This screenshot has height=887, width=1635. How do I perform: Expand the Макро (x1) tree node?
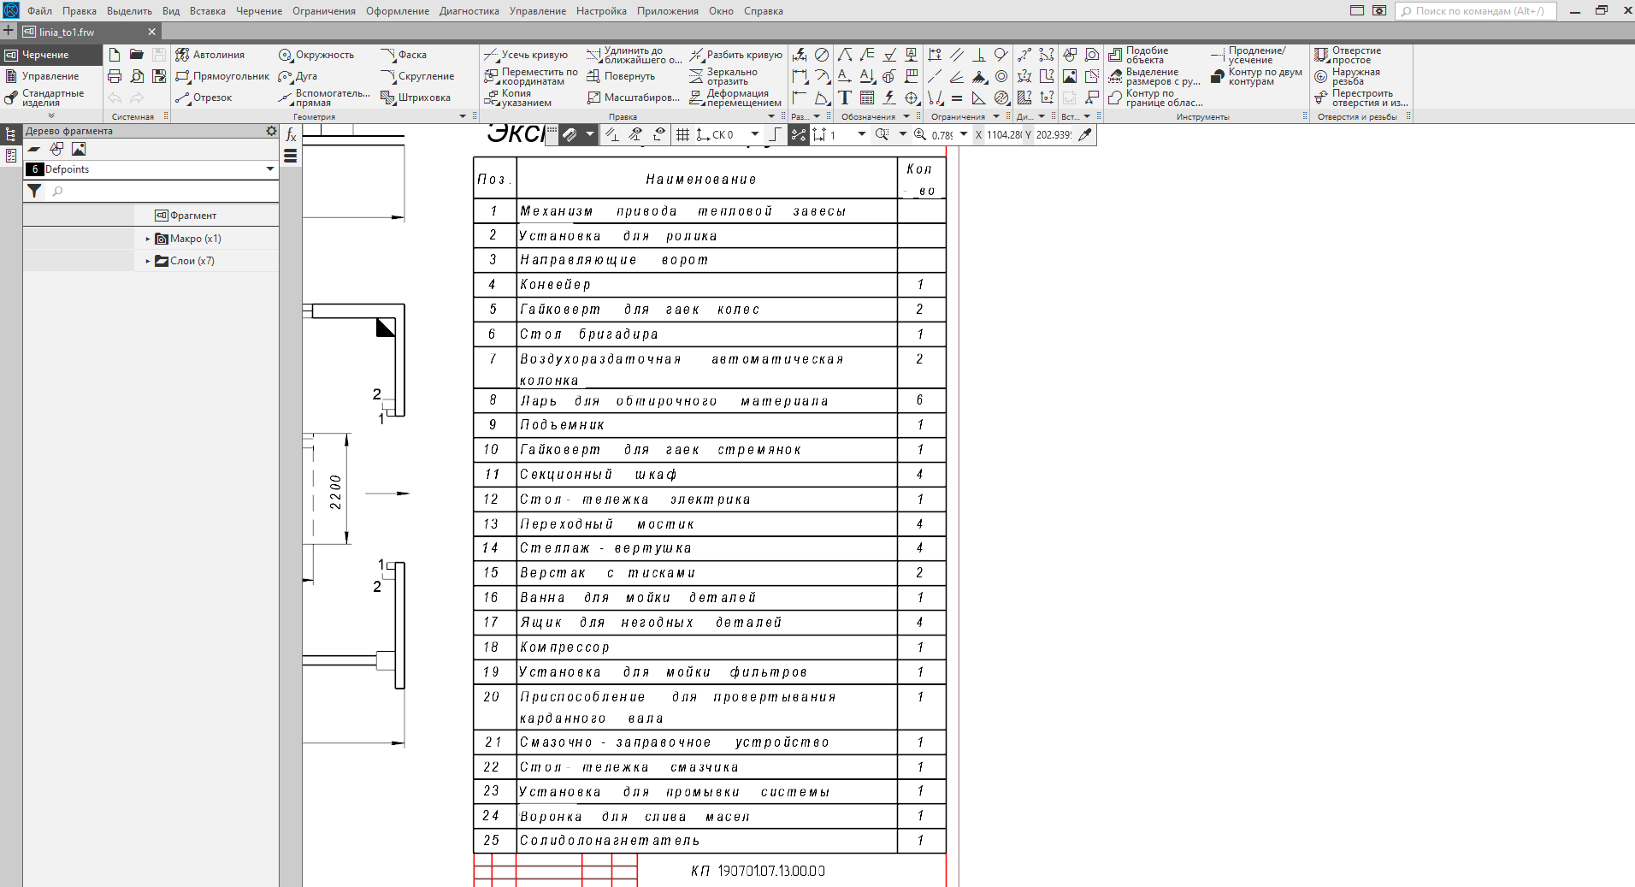[148, 239]
